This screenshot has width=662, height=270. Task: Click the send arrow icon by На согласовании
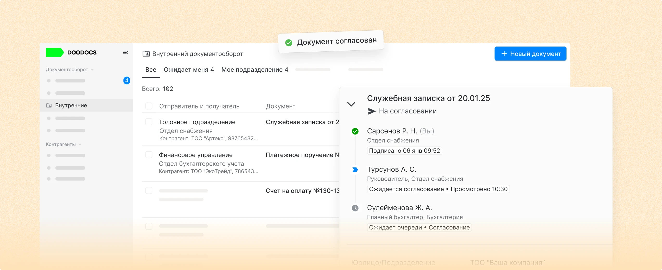point(372,111)
